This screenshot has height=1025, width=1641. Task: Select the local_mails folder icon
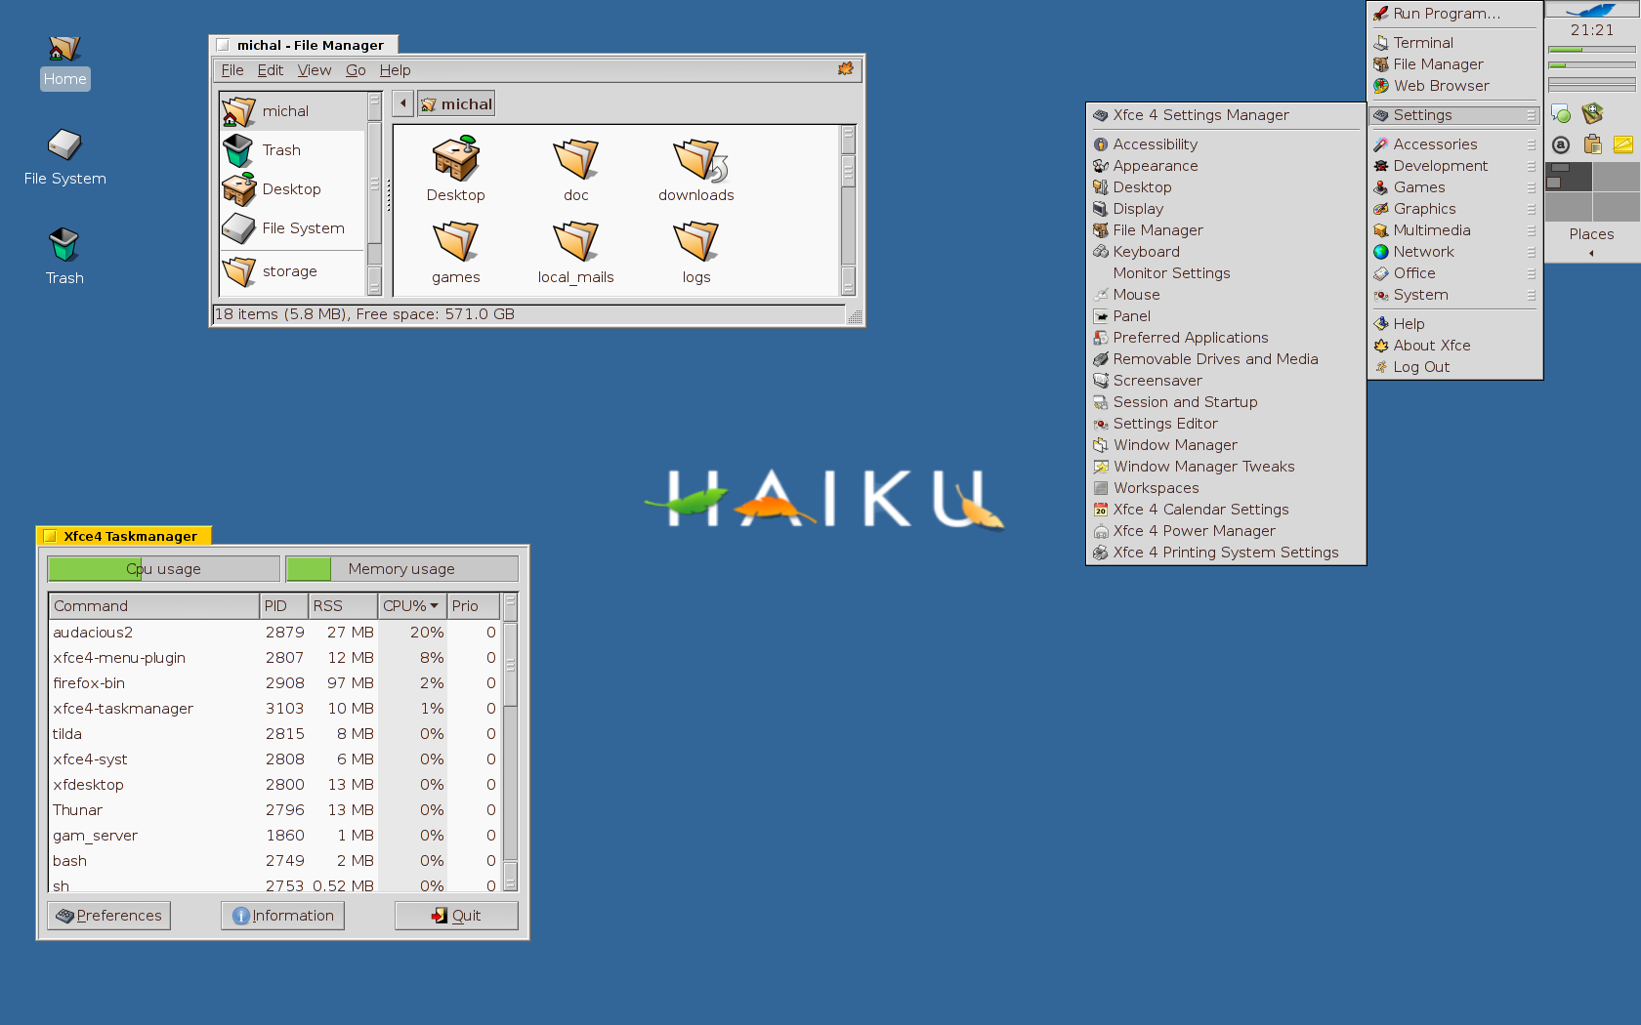coord(576,252)
